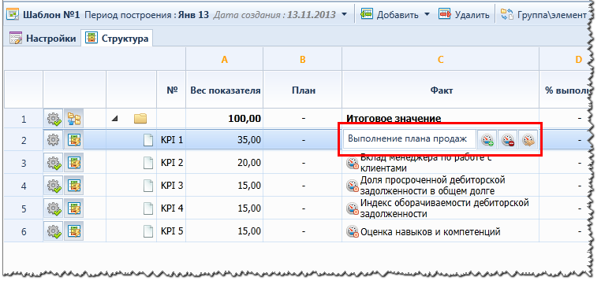Image resolution: width=601 pixels, height=284 pixels.
Task: Click folder hierarchy icon in row 1
Action: [73, 119]
